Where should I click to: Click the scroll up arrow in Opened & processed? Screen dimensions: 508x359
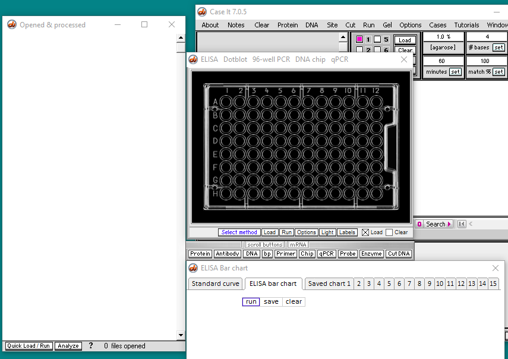click(181, 37)
